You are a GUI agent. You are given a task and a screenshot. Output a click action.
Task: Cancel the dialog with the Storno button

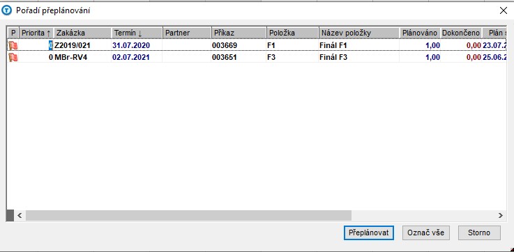479,233
